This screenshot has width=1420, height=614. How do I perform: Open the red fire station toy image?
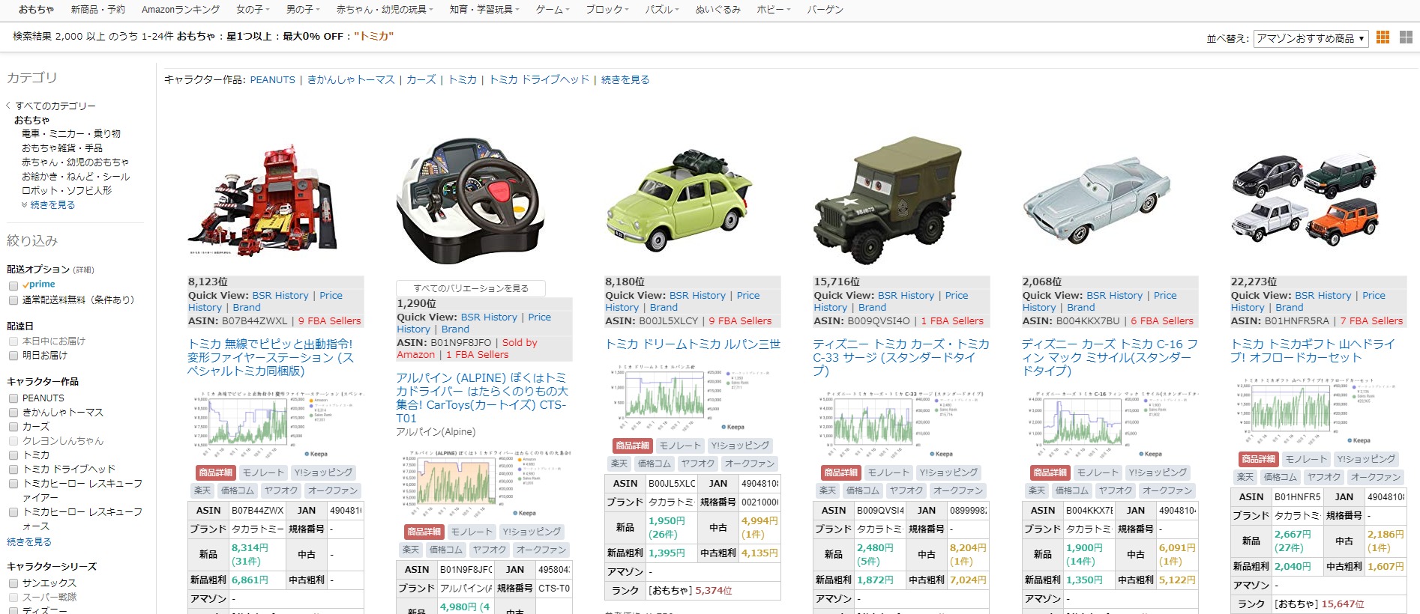click(x=262, y=202)
